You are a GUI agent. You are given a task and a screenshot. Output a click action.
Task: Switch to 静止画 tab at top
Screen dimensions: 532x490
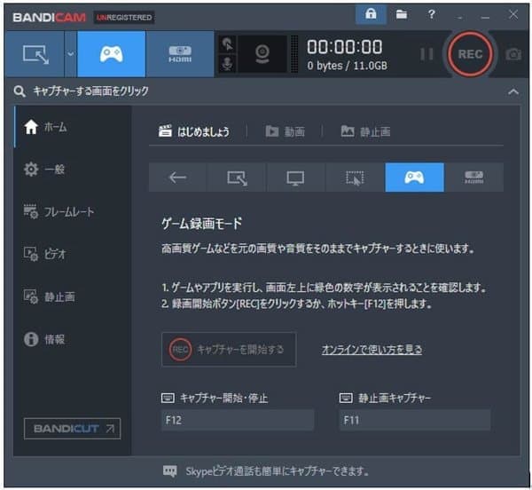point(365,131)
